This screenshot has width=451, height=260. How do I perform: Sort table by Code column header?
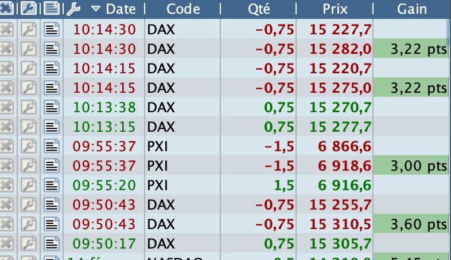click(x=183, y=9)
